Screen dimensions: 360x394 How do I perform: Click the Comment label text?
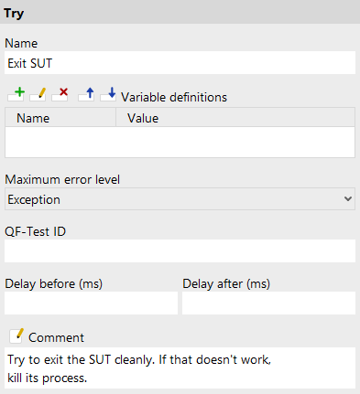tap(56, 337)
